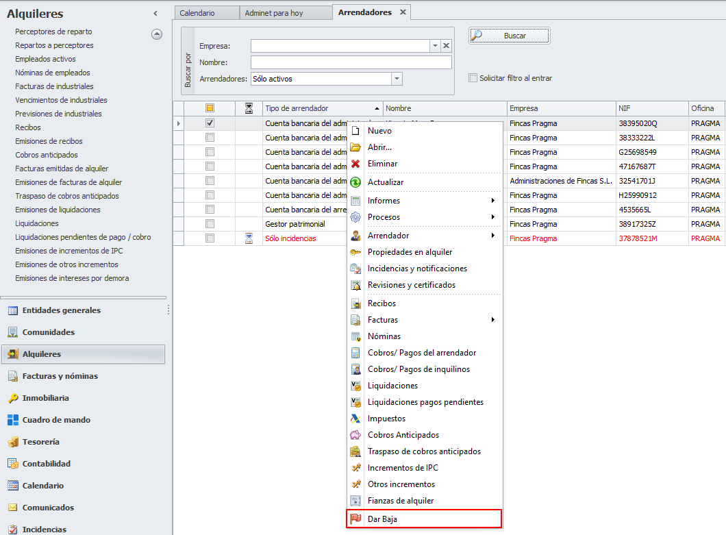Screen dimensions: 726x535
Task: Click the Cobros/Pagos del arrendador calculator icon
Action: [x=355, y=353]
